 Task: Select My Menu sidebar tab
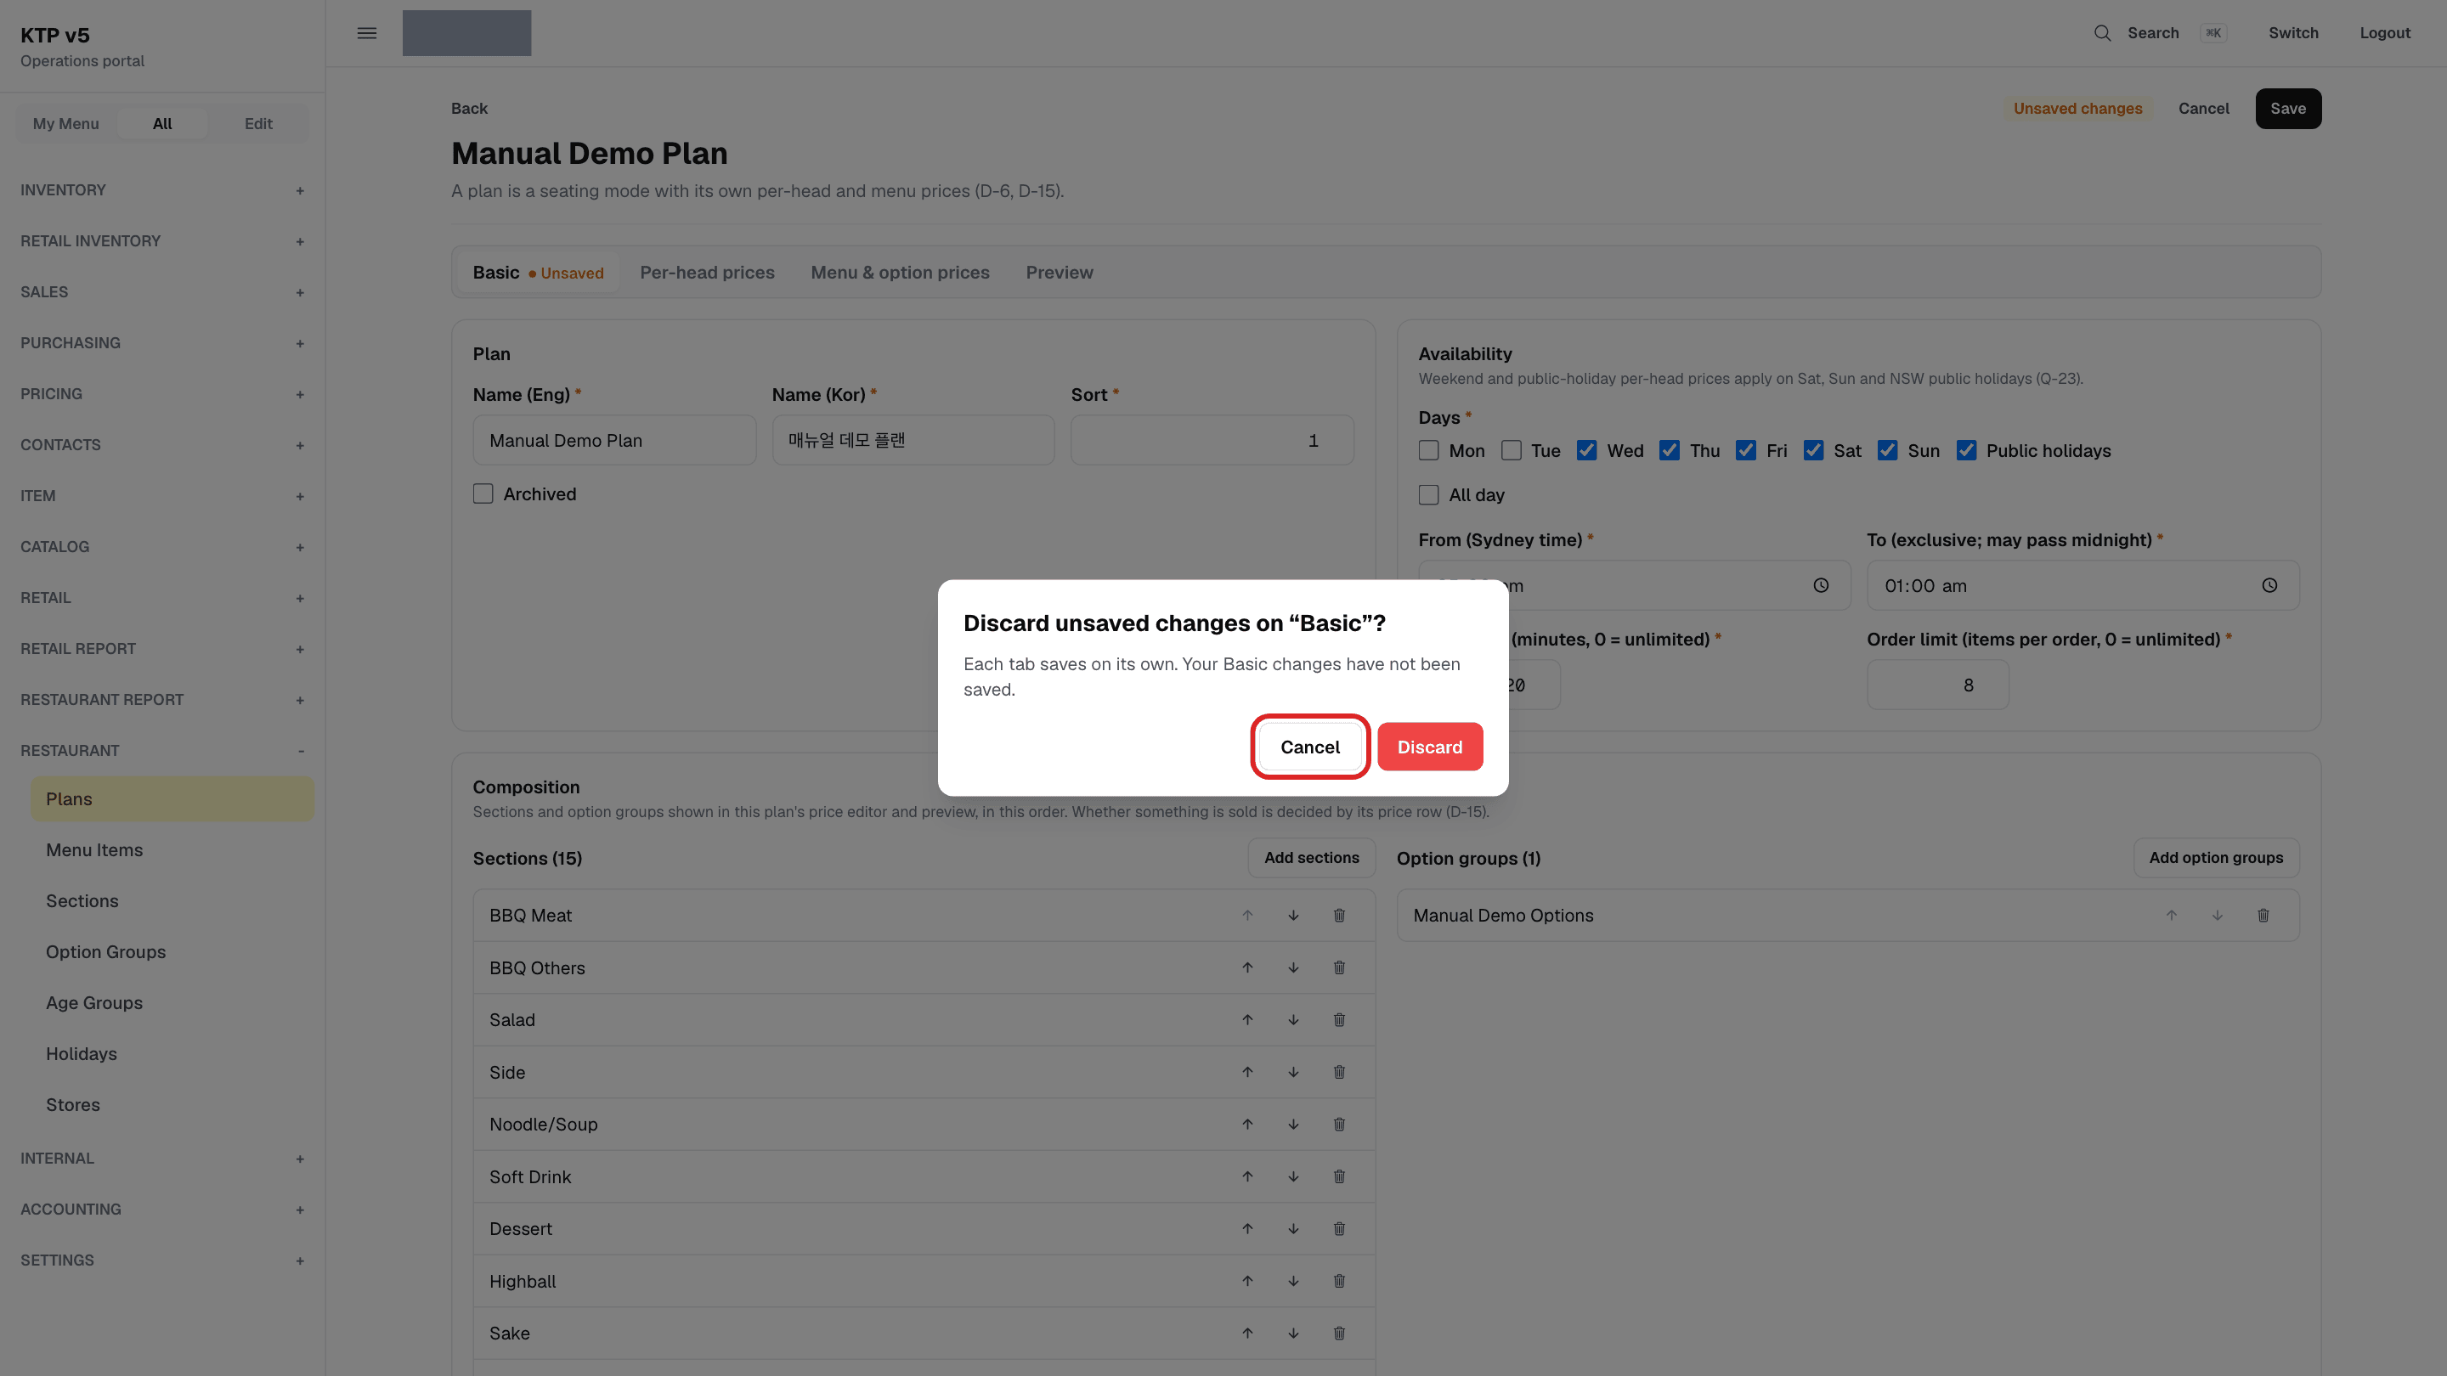(x=65, y=123)
